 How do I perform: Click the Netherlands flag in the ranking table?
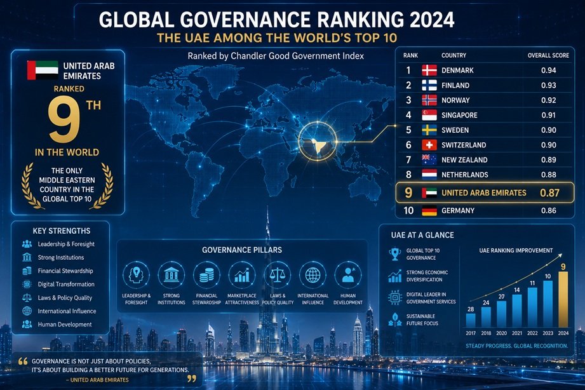429,175
